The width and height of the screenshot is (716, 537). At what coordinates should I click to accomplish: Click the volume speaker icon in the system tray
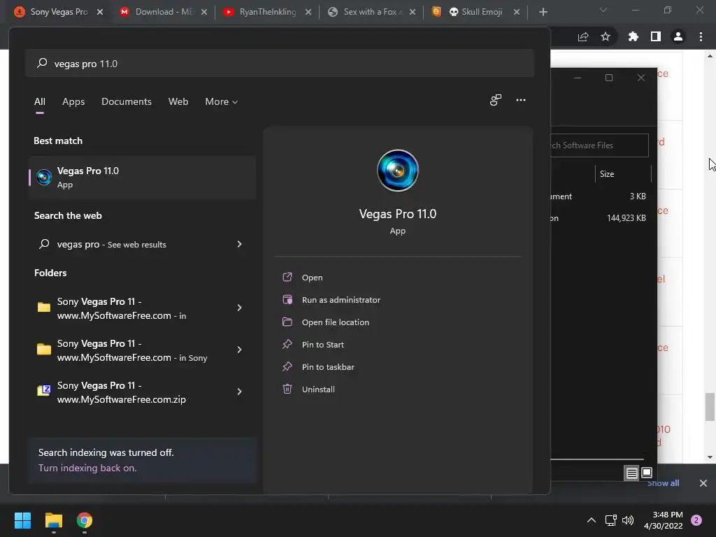(x=628, y=520)
